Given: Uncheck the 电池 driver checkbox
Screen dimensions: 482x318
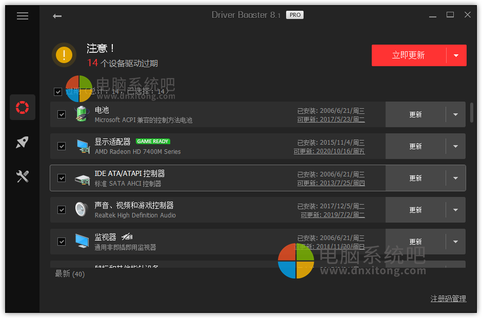Looking at the screenshot, I should click(62, 114).
